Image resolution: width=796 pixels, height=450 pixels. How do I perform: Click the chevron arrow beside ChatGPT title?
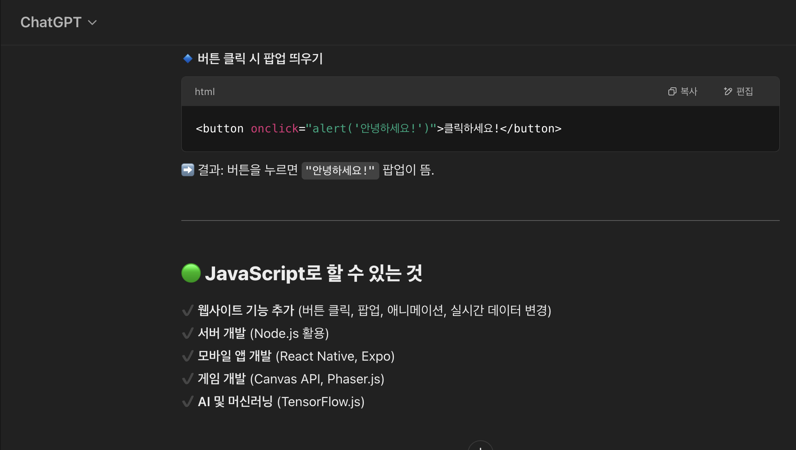coord(93,23)
